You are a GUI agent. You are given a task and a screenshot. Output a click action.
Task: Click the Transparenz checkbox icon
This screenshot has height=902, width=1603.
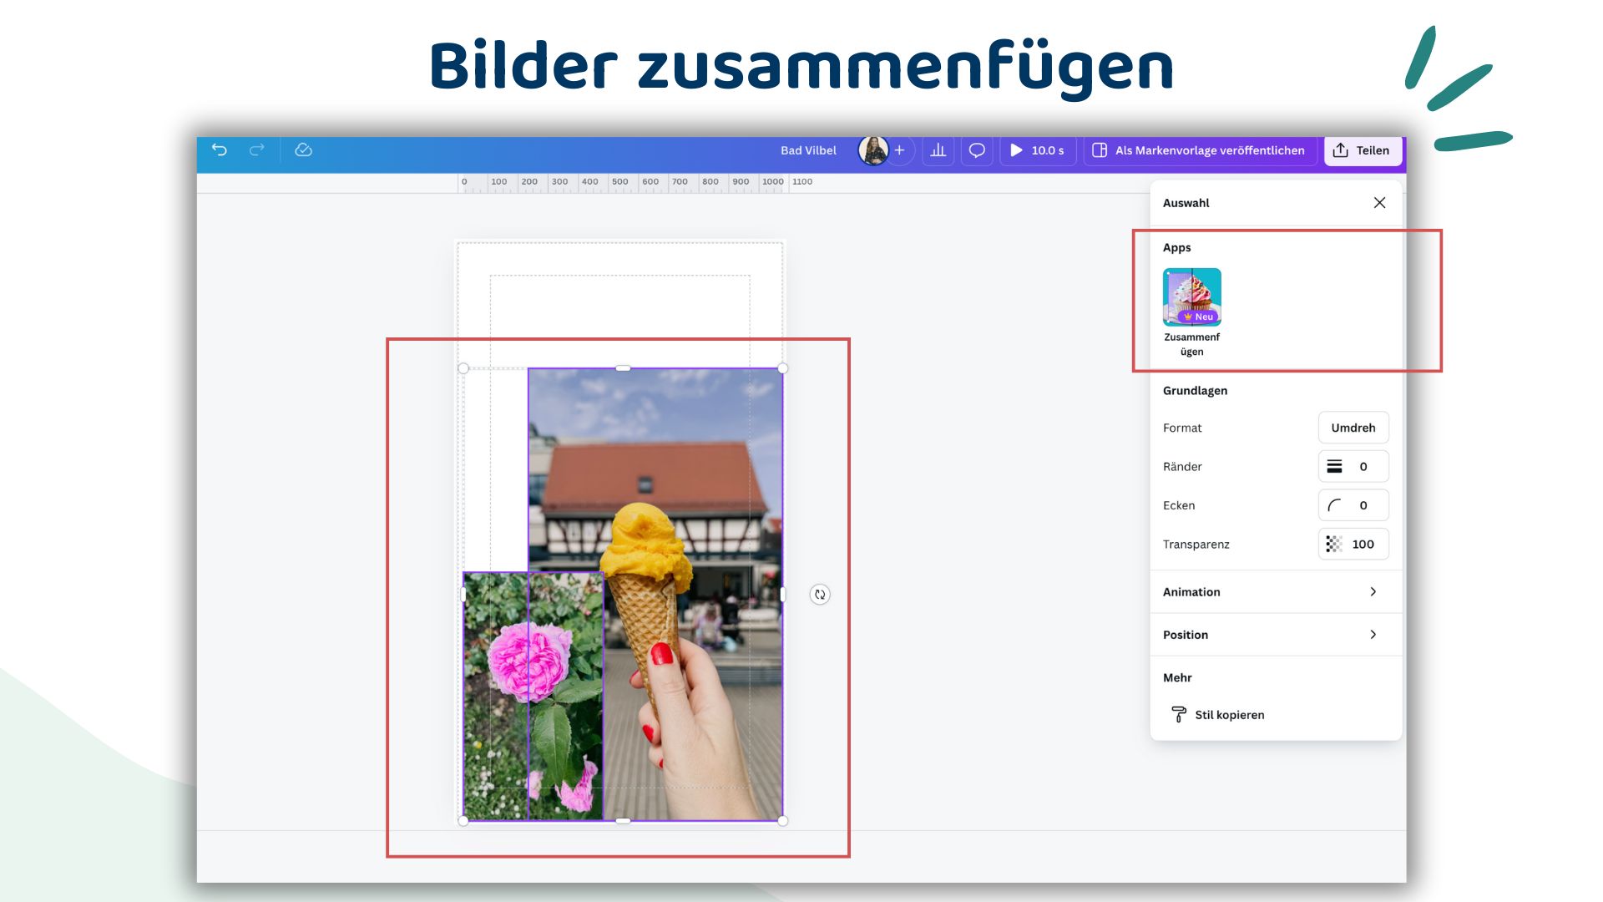click(x=1334, y=543)
